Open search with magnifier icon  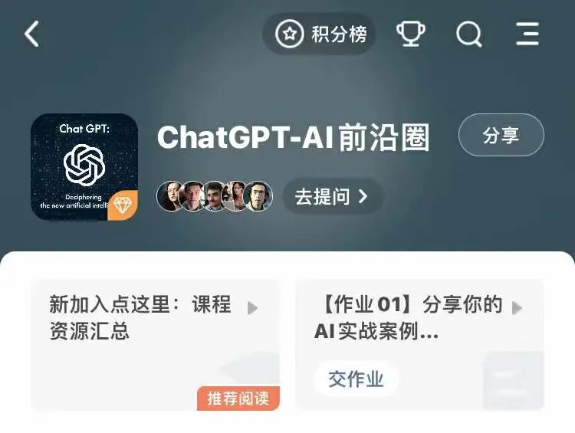469,34
